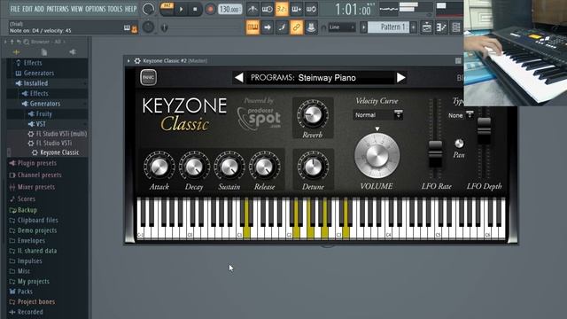Toggle Pattern/Song mode button
Image resolution: width=567 pixels, height=319 pixels.
tap(167, 9)
